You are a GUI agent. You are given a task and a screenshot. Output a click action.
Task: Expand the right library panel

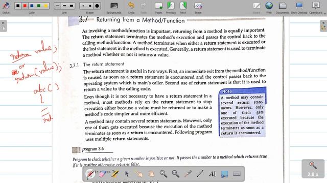(323, 26)
